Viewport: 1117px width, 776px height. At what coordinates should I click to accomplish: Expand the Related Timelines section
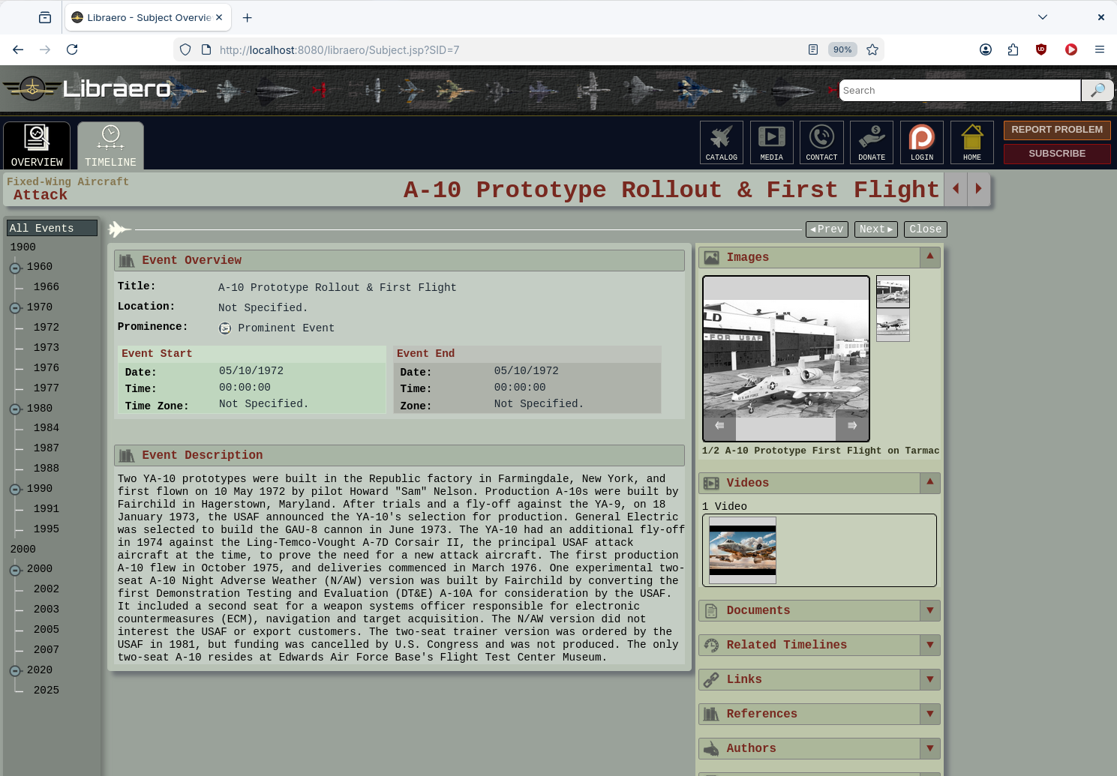tap(929, 645)
